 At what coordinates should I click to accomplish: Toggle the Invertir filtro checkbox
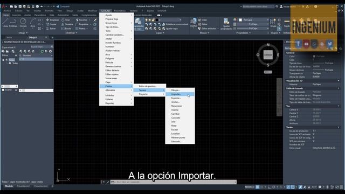pyautogui.click(x=3, y=90)
